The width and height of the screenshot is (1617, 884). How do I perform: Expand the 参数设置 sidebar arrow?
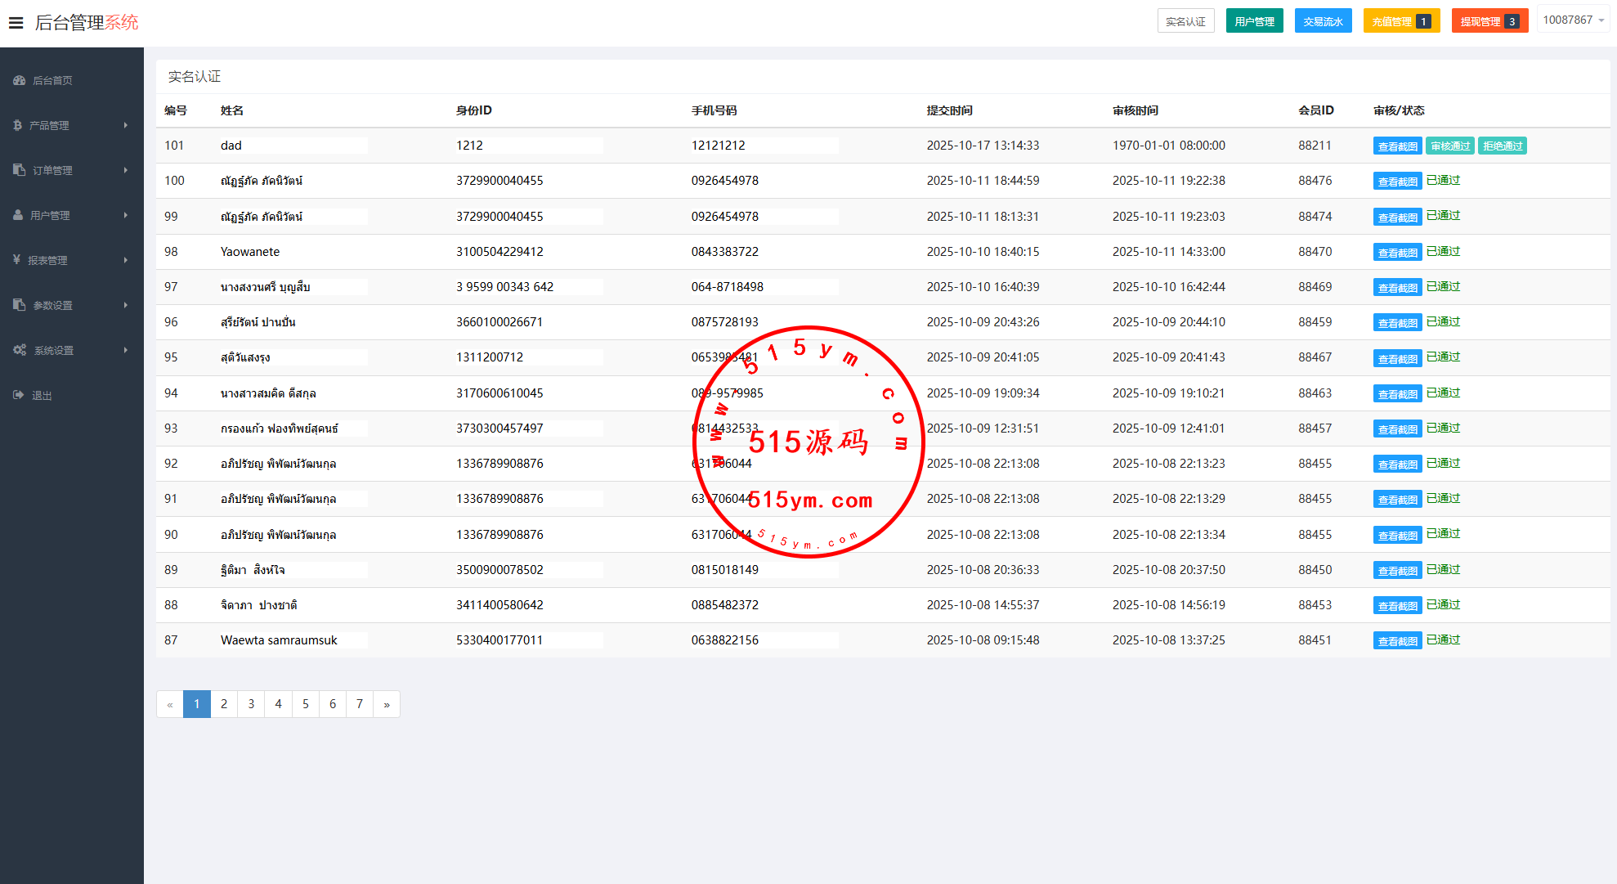pos(125,305)
